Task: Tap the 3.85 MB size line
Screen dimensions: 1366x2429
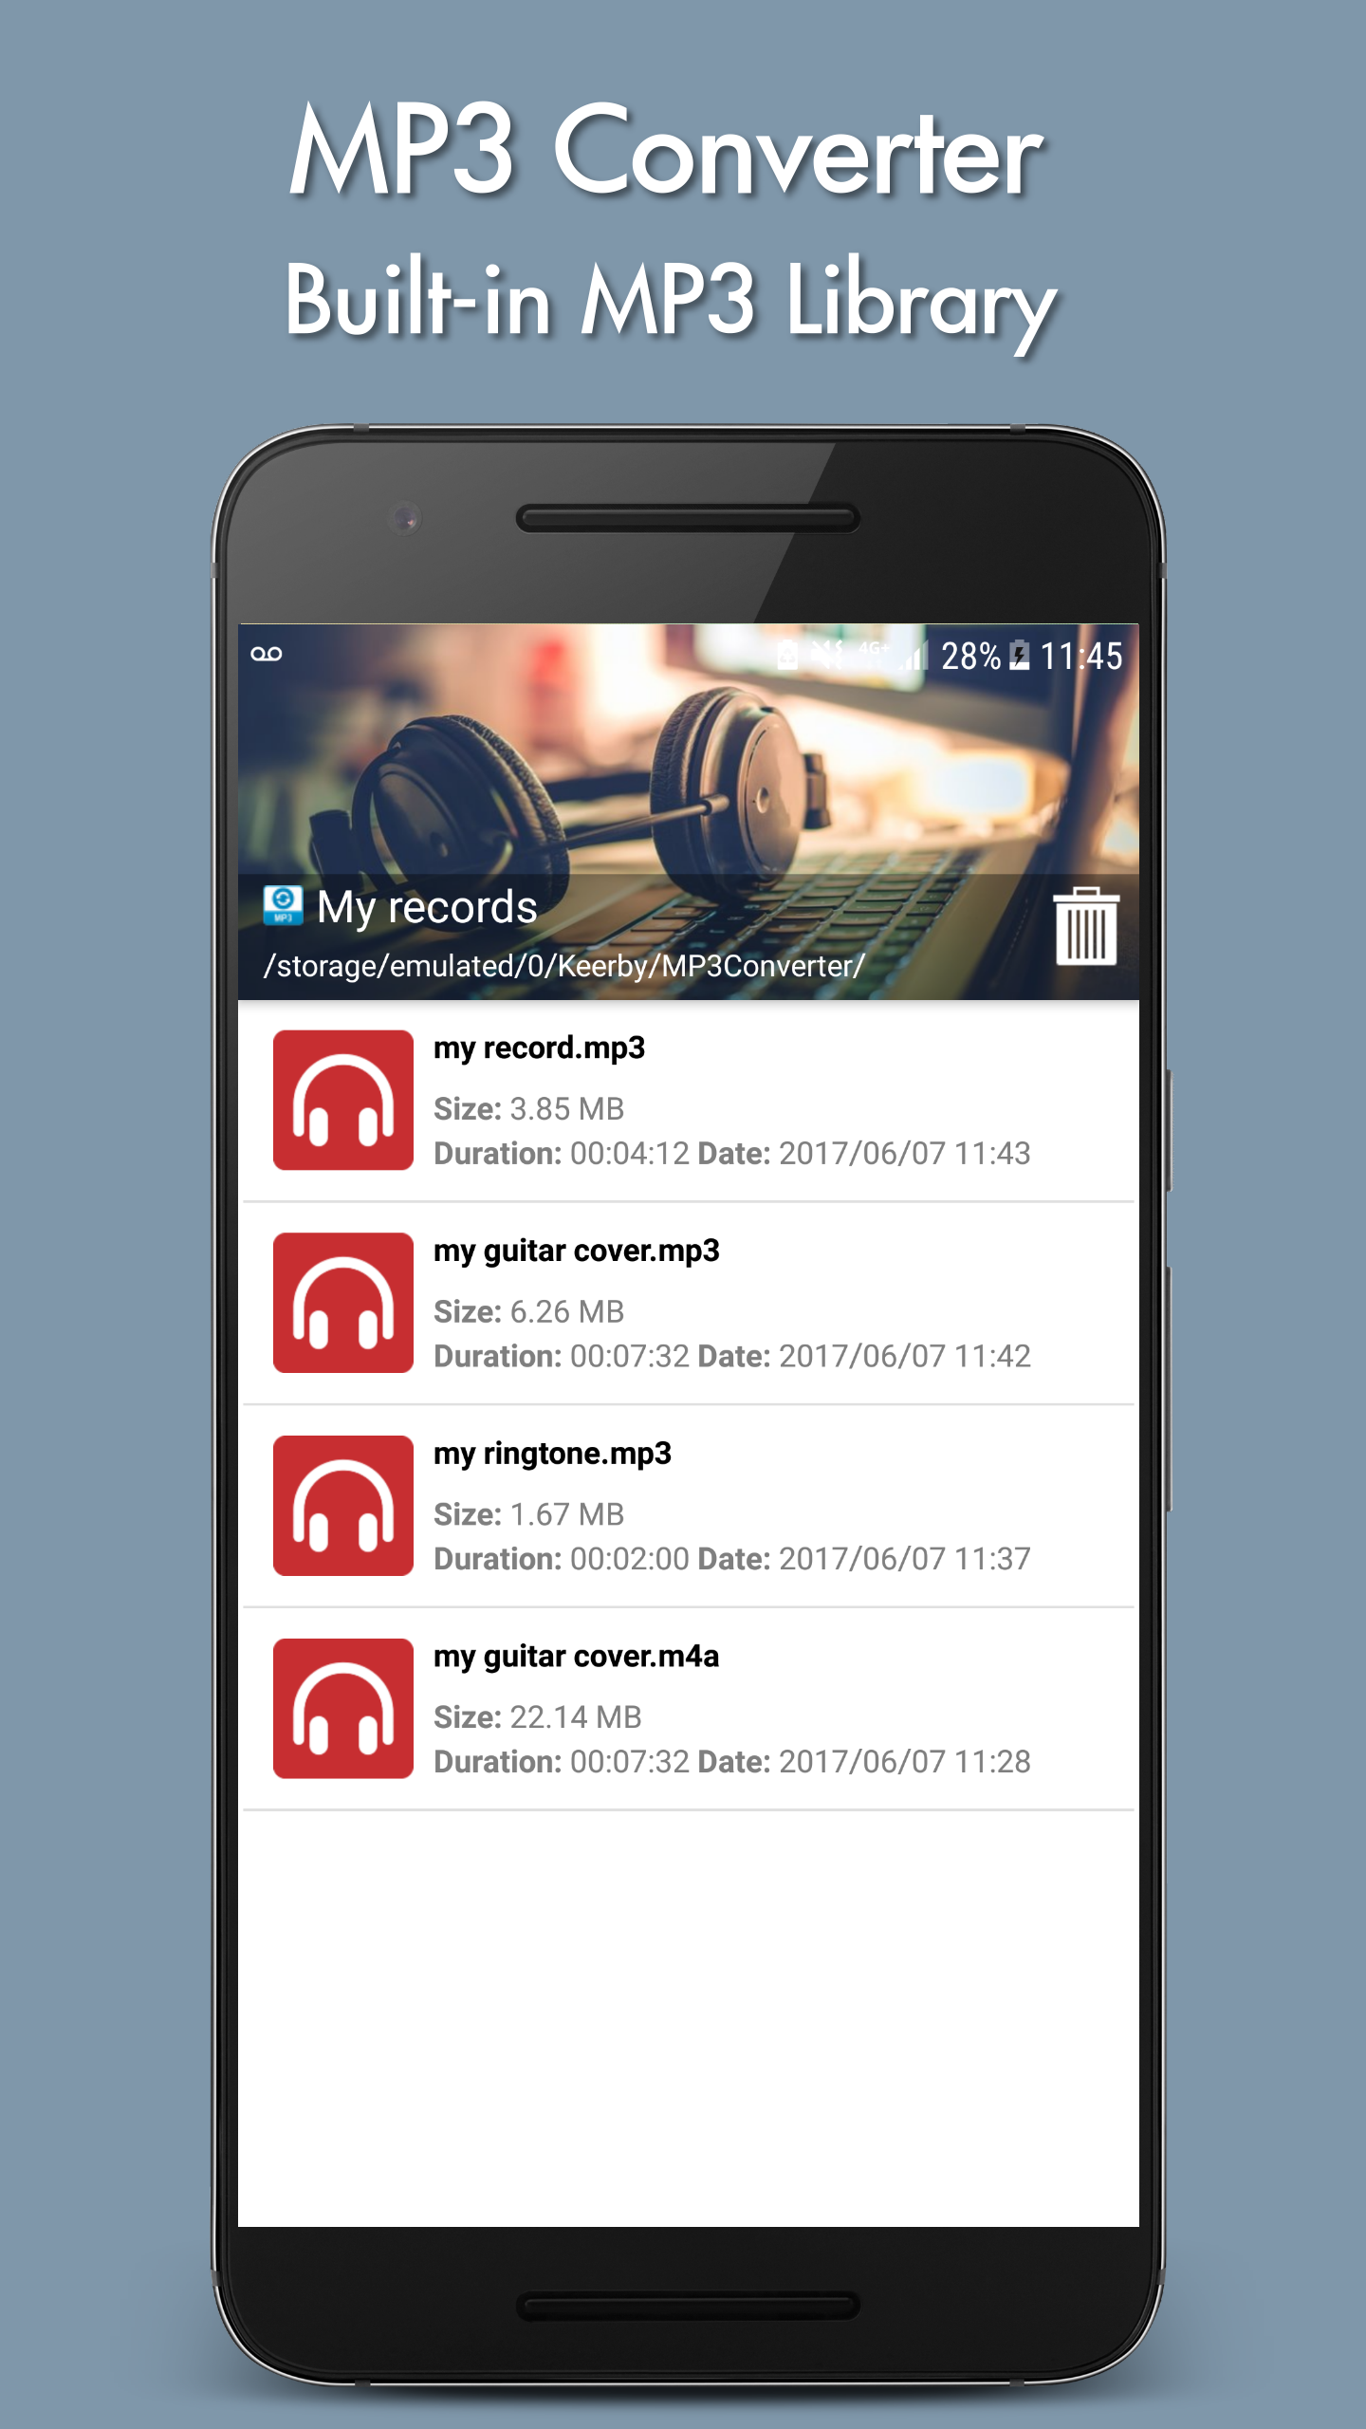Action: (528, 1108)
